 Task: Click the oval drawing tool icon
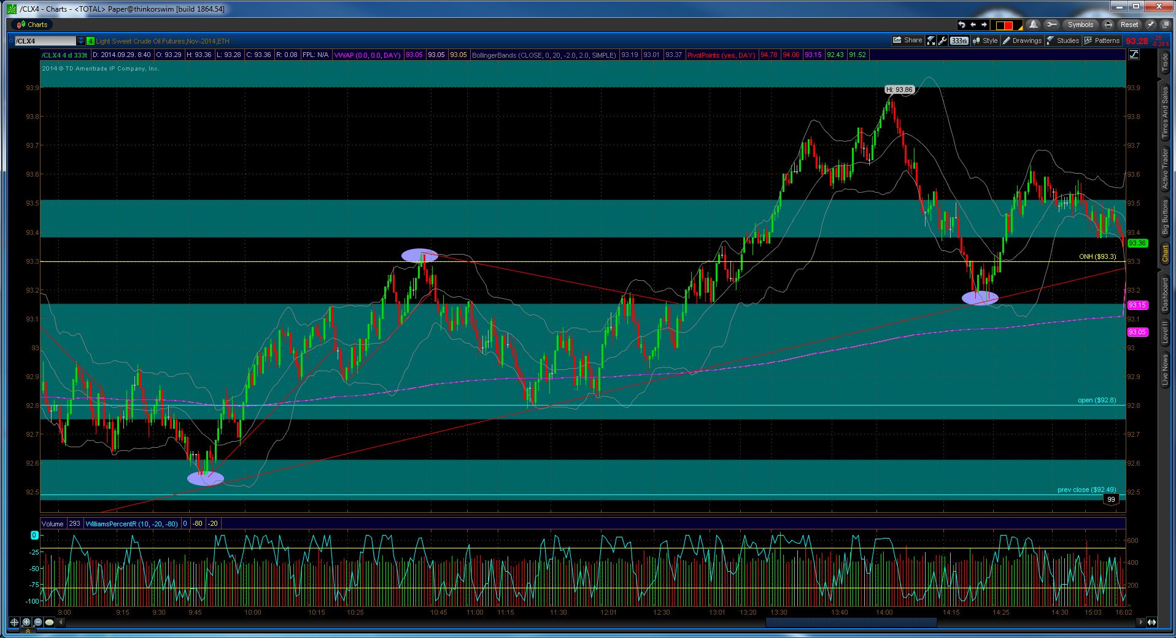[50, 622]
